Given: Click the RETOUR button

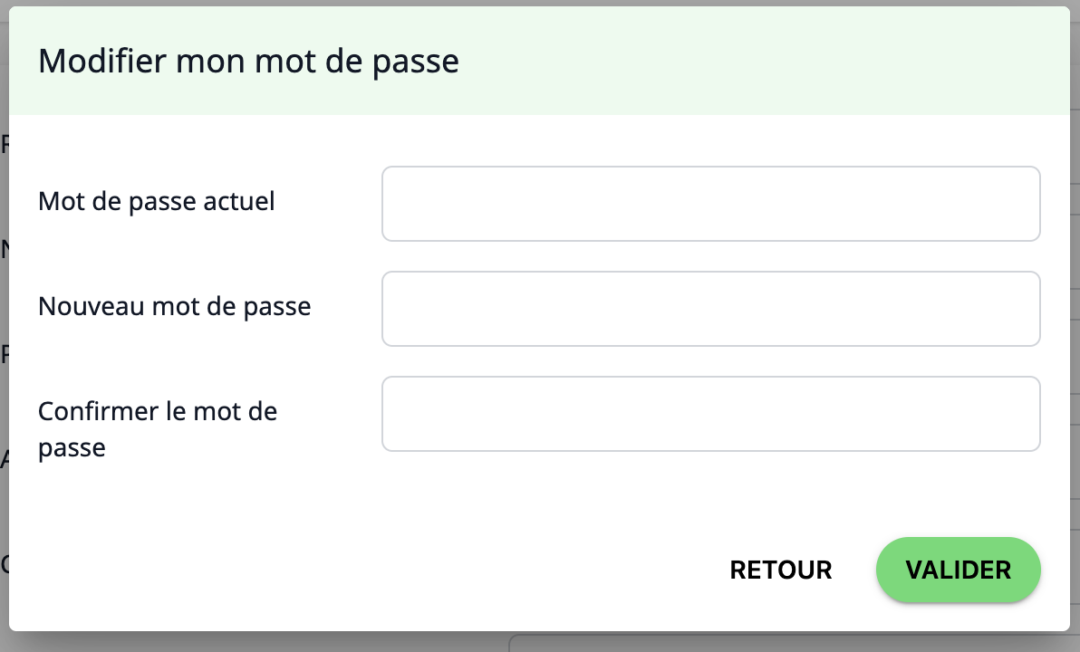Looking at the screenshot, I should (x=781, y=570).
